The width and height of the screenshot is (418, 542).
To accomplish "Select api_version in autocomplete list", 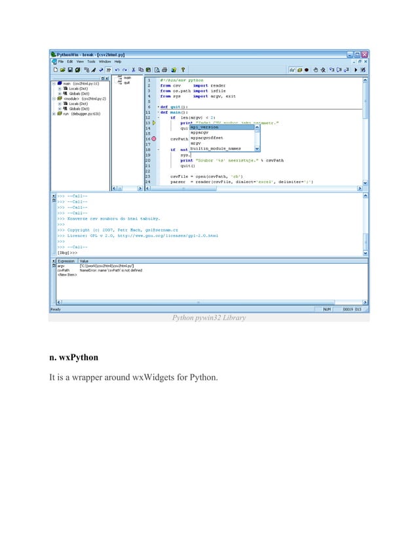I will tap(222, 127).
